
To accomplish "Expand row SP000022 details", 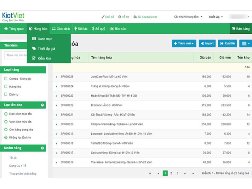I will pyautogui.click(x=56, y=106).
